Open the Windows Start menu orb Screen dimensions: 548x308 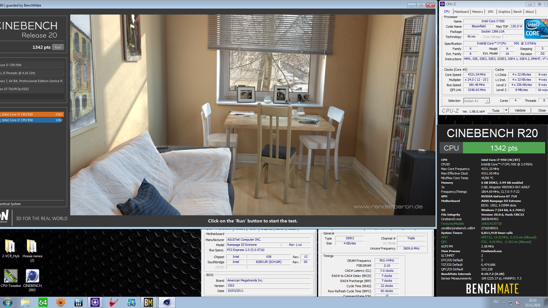point(7,302)
